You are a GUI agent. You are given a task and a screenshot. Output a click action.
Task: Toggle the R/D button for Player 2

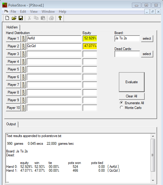(x=23, y=46)
